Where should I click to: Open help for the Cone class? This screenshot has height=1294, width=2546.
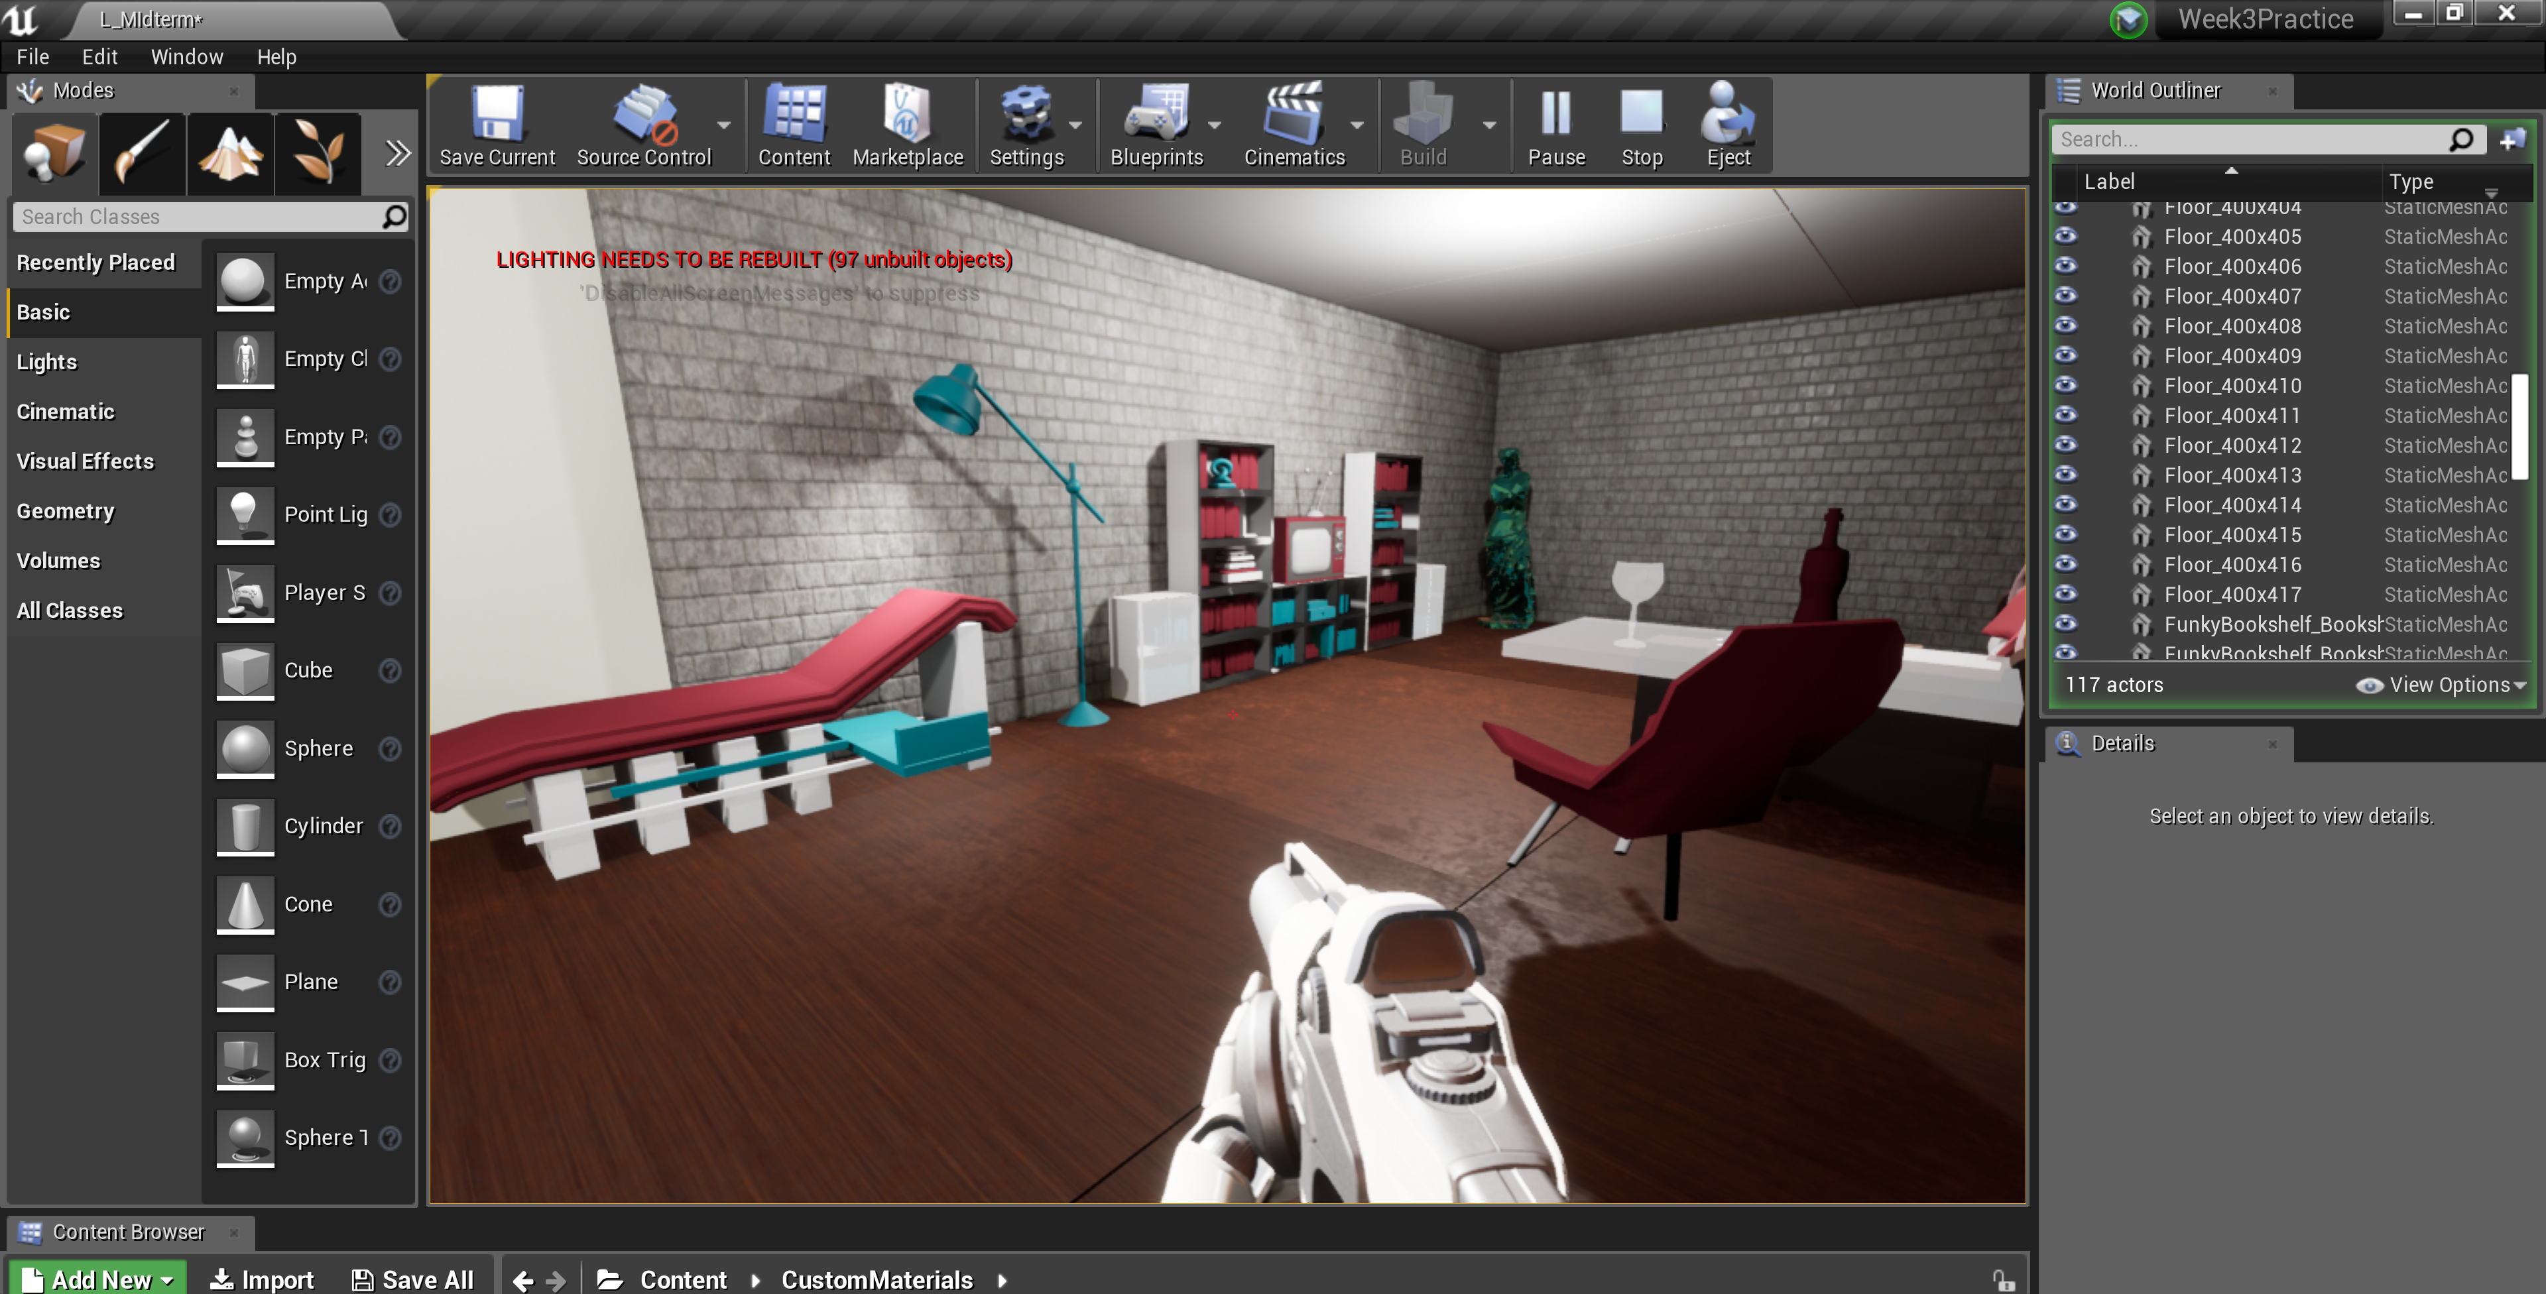coord(391,904)
